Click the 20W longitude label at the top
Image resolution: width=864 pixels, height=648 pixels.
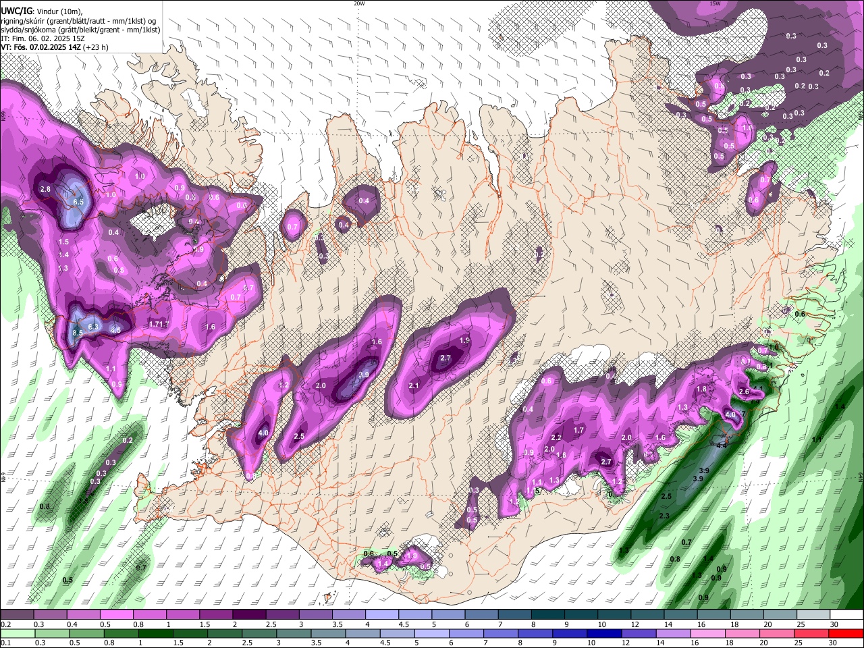[x=359, y=3]
